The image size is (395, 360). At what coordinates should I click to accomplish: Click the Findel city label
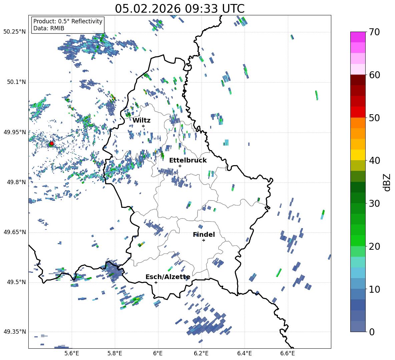click(x=204, y=234)
